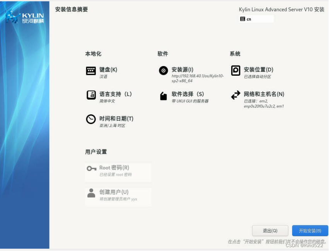Click the 简体中文 language text
This screenshot has width=329, height=251.
tap(107, 101)
